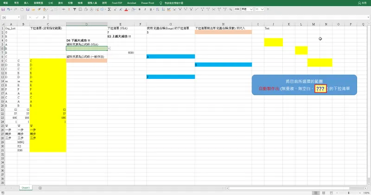
Task: Apply bold formatting via B icon
Action: pos(140,9)
